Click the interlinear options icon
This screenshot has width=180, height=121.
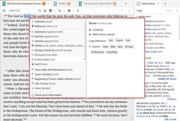point(60,11)
